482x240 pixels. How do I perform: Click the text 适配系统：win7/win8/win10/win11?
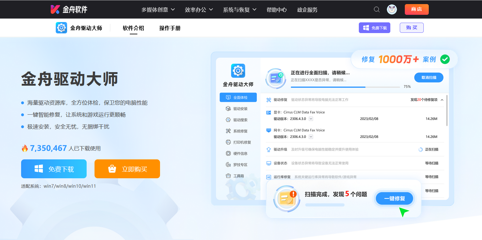click(59, 186)
